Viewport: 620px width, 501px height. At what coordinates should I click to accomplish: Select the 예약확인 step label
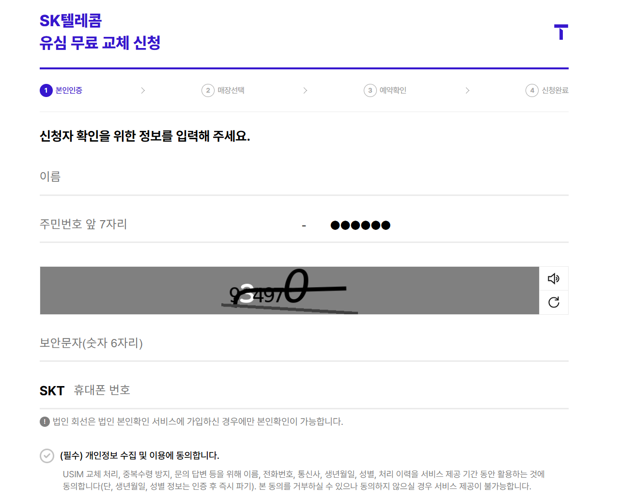point(393,90)
